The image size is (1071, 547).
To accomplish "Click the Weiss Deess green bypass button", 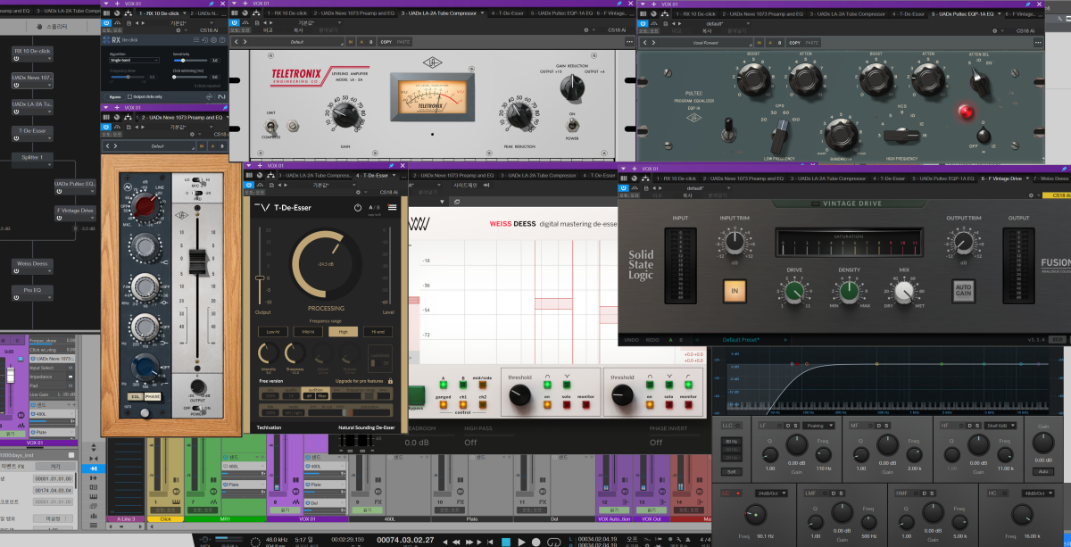I will click(x=417, y=394).
